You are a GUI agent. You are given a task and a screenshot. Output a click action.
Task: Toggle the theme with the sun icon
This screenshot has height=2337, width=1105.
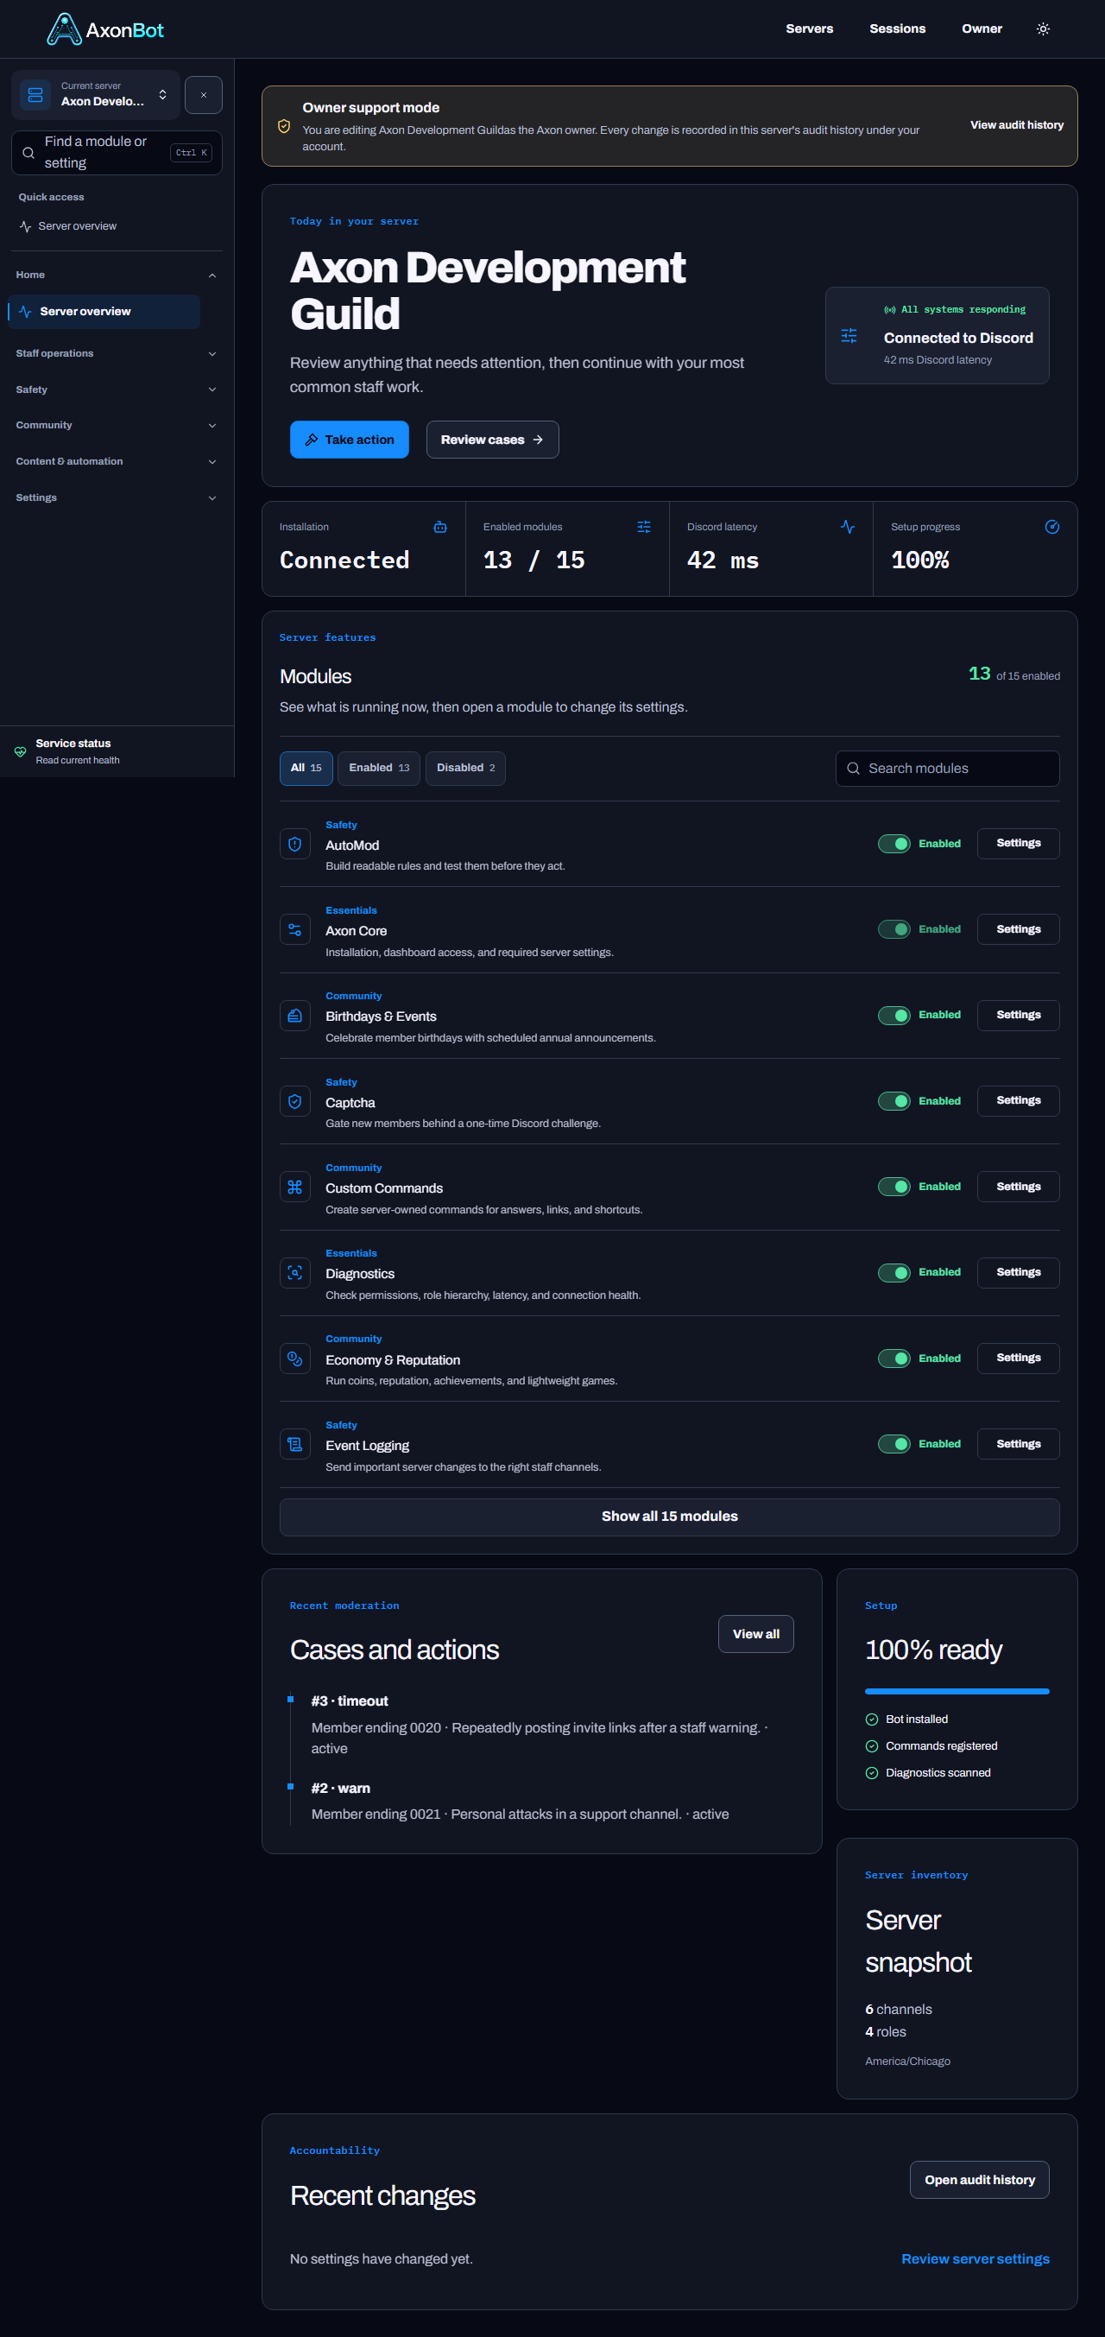tap(1044, 29)
